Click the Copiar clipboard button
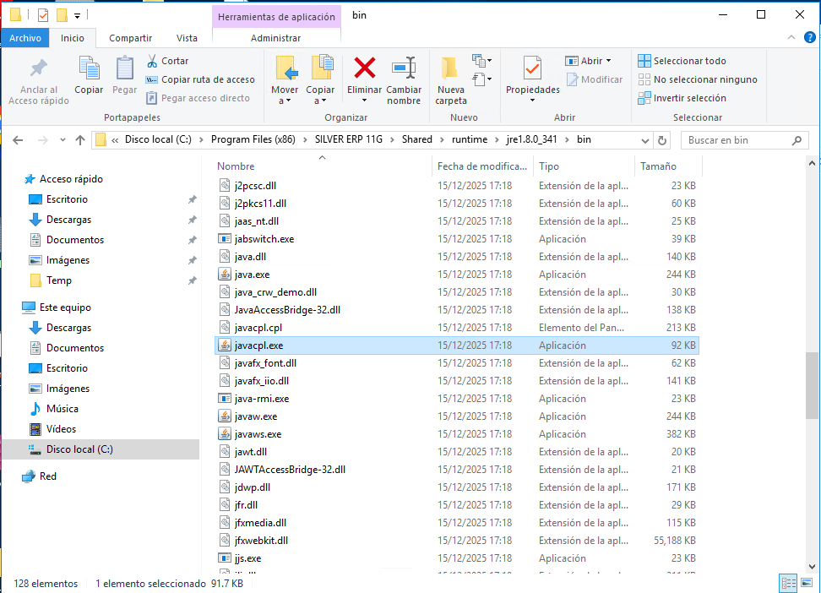Screen dimensions: 821x593 click(x=89, y=75)
